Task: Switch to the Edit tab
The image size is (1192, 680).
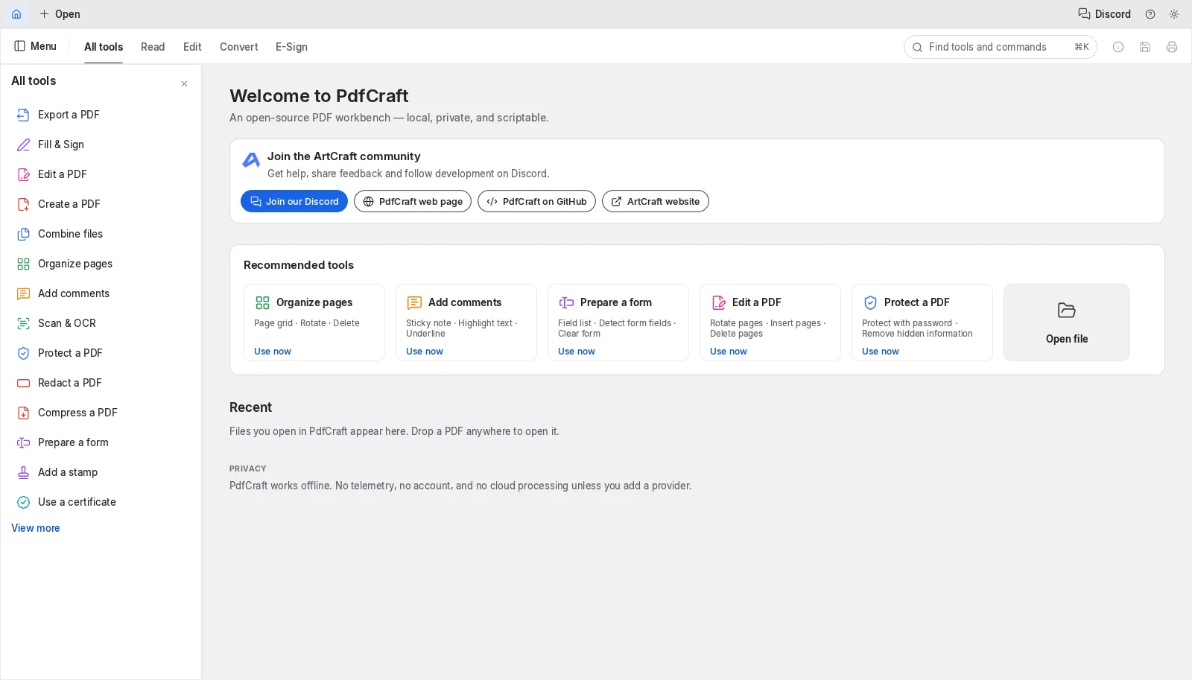Action: (x=192, y=47)
